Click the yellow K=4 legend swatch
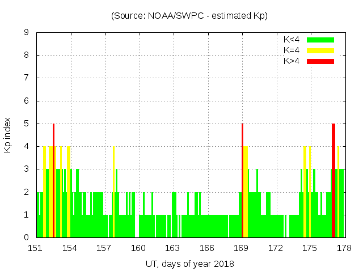The image size is (363, 272). pyautogui.click(x=320, y=50)
